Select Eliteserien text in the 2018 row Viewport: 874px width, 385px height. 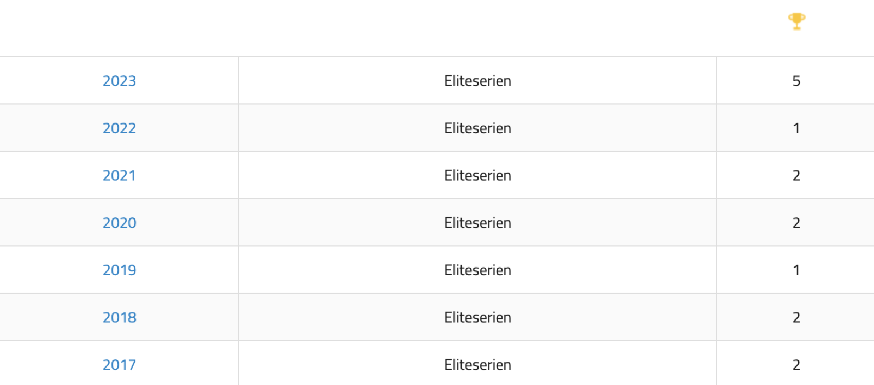(x=477, y=317)
